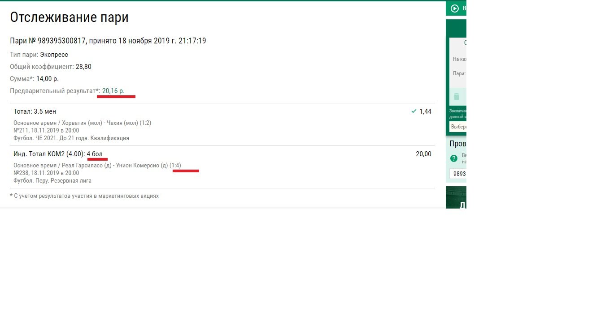Select the 'Инд. Тотал КОМ2 (4.00)' bet title
The image size is (592, 324).
(49, 154)
